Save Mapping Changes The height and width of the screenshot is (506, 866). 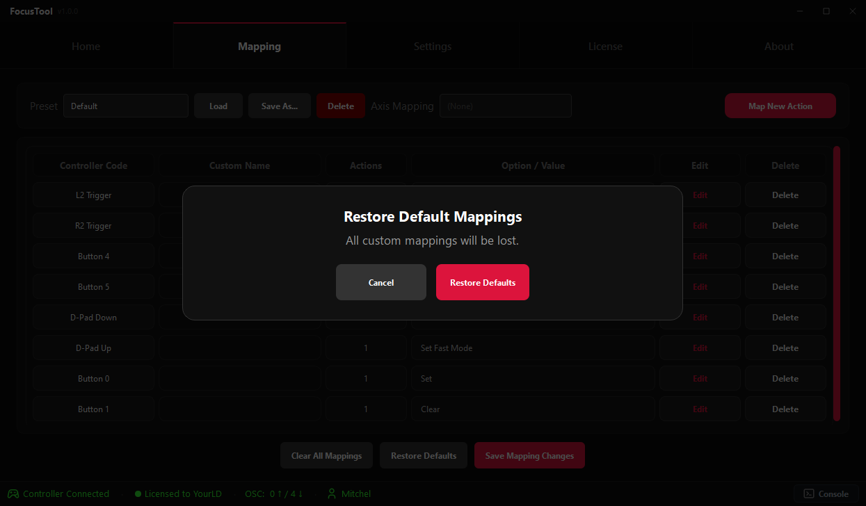529,455
